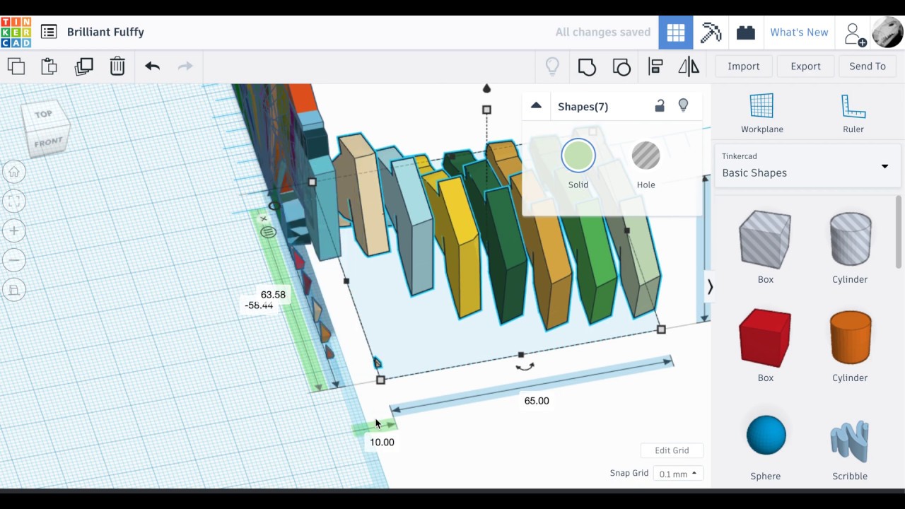Click the 10.00 dimension value
The image size is (905, 509).
[382, 443]
